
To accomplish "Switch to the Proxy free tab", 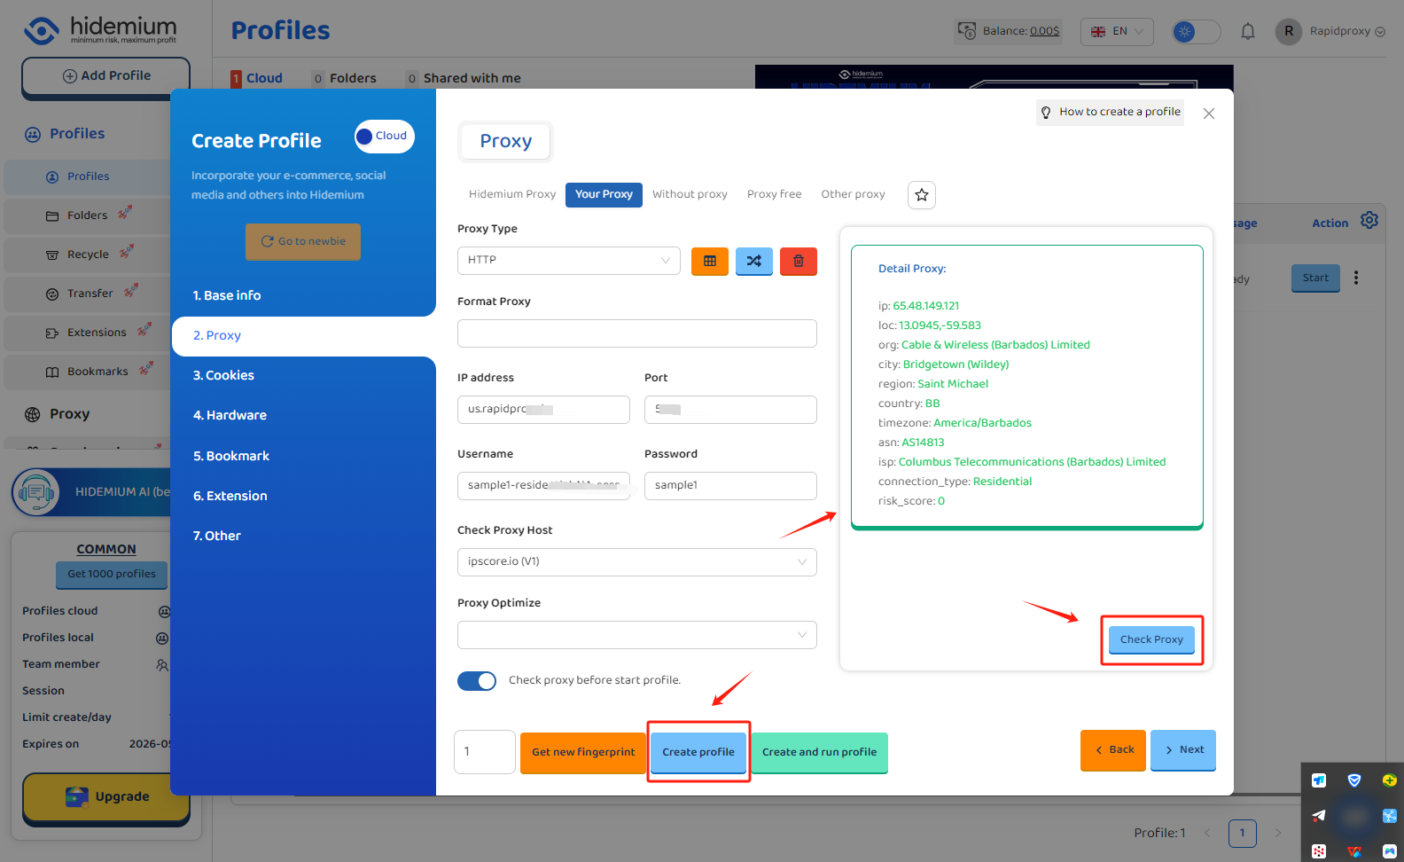I will coord(774,194).
